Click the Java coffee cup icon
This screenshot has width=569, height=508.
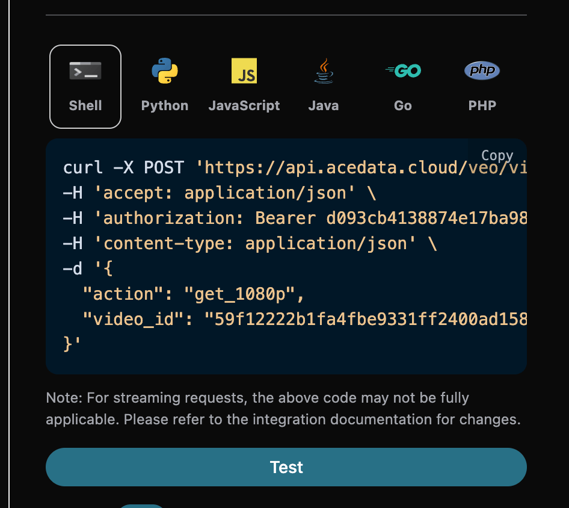click(x=324, y=70)
